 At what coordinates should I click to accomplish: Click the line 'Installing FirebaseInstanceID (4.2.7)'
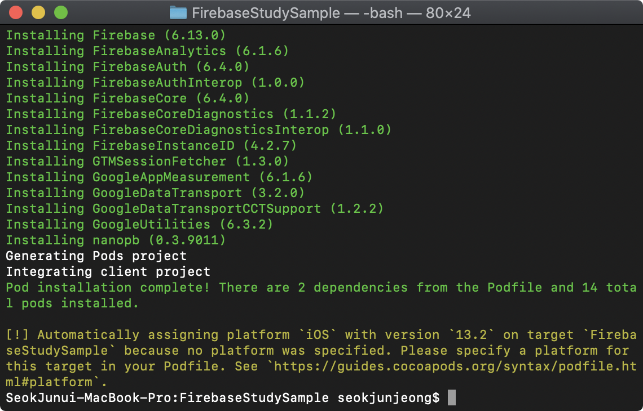point(151,145)
